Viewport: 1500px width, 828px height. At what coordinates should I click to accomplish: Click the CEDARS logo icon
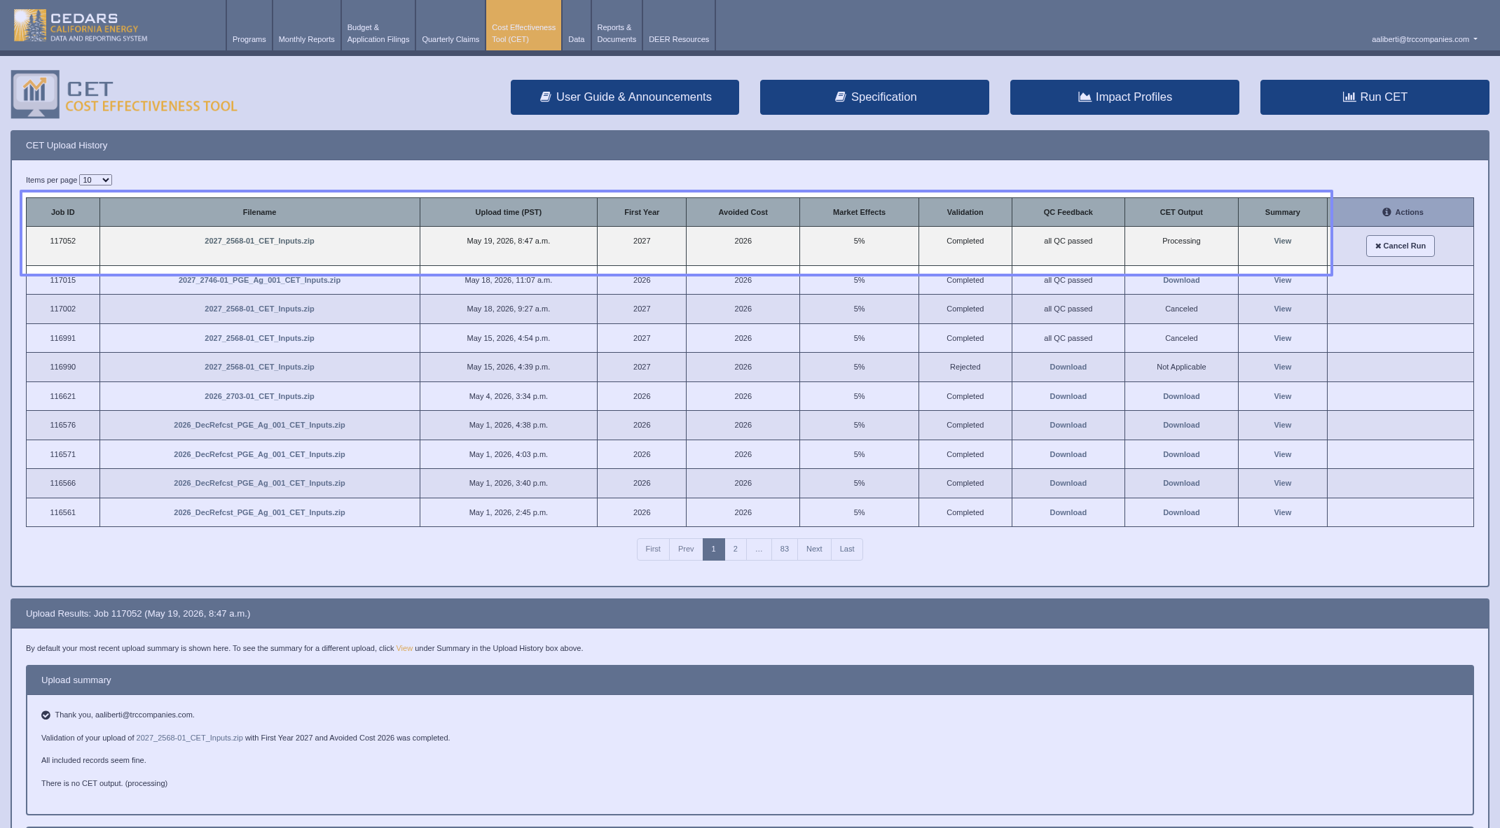pos(30,25)
